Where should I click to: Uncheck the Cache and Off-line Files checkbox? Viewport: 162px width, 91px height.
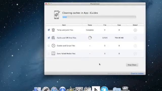point(49,38)
